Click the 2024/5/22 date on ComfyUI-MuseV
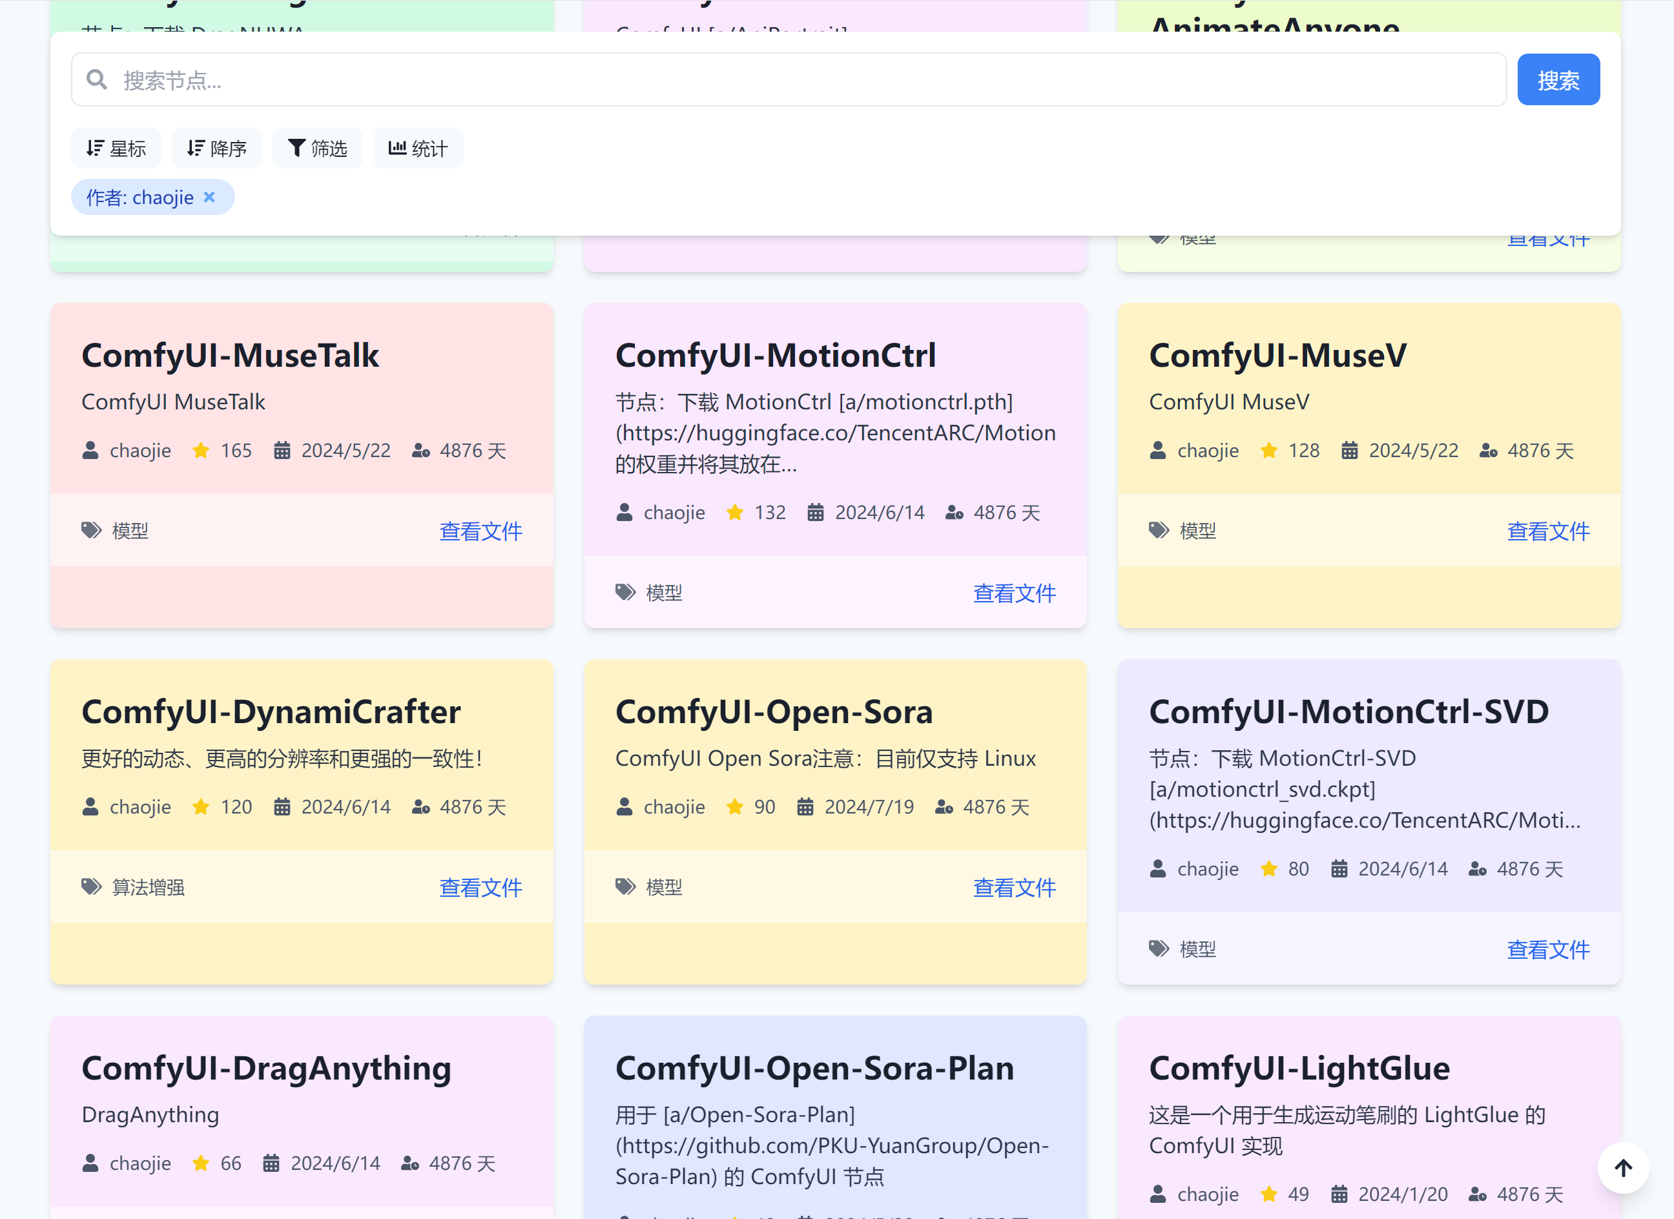This screenshot has width=1674, height=1219. pyautogui.click(x=1414, y=450)
